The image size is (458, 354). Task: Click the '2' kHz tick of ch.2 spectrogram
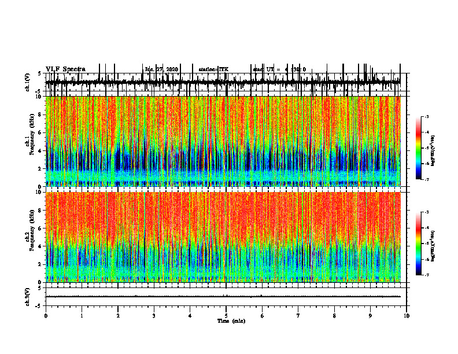point(40,264)
